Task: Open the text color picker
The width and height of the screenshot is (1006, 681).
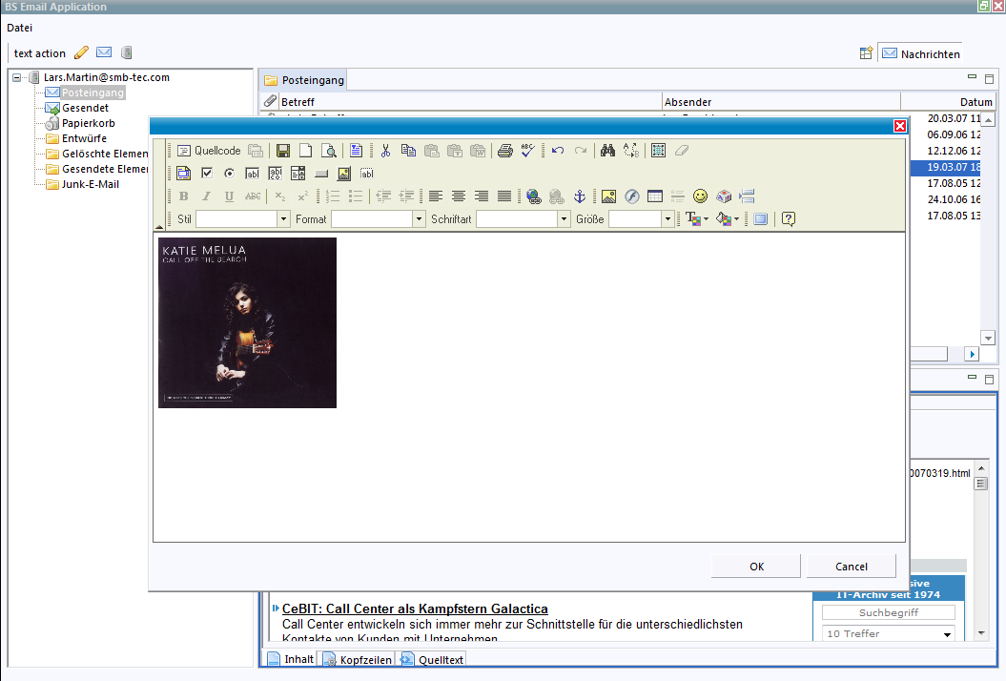Action: tap(697, 218)
